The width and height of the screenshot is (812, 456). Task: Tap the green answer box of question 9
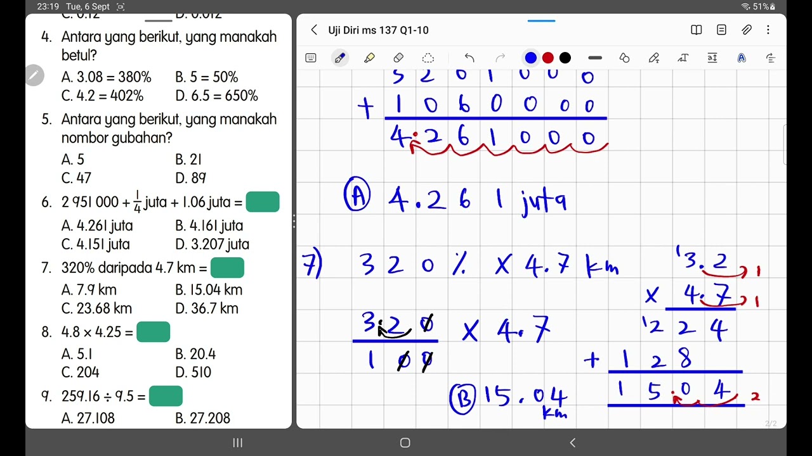(166, 396)
